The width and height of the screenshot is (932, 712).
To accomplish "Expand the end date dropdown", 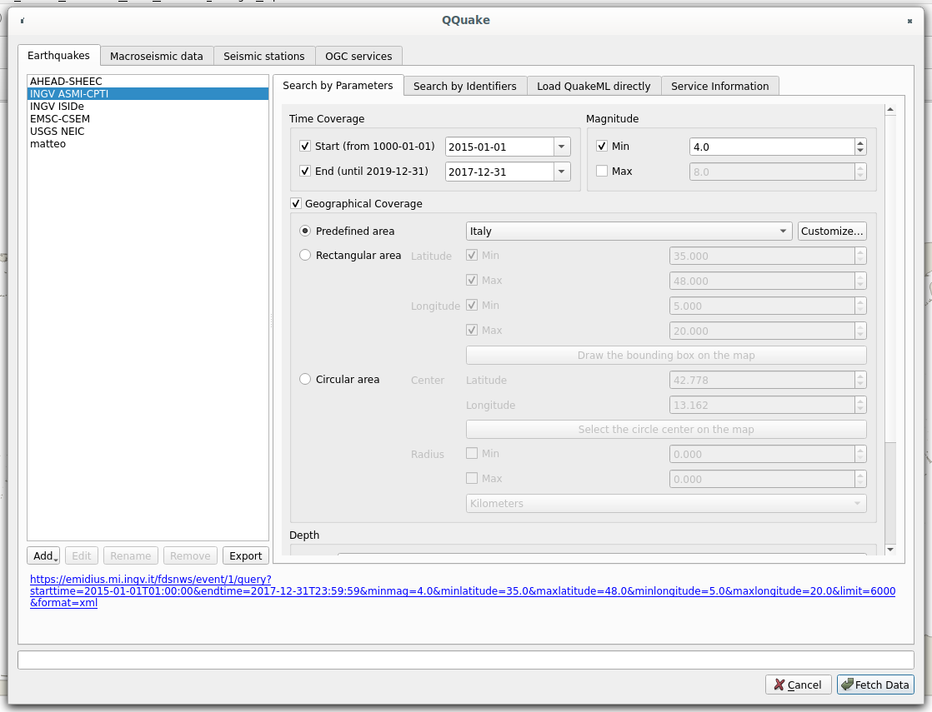I will [x=561, y=171].
